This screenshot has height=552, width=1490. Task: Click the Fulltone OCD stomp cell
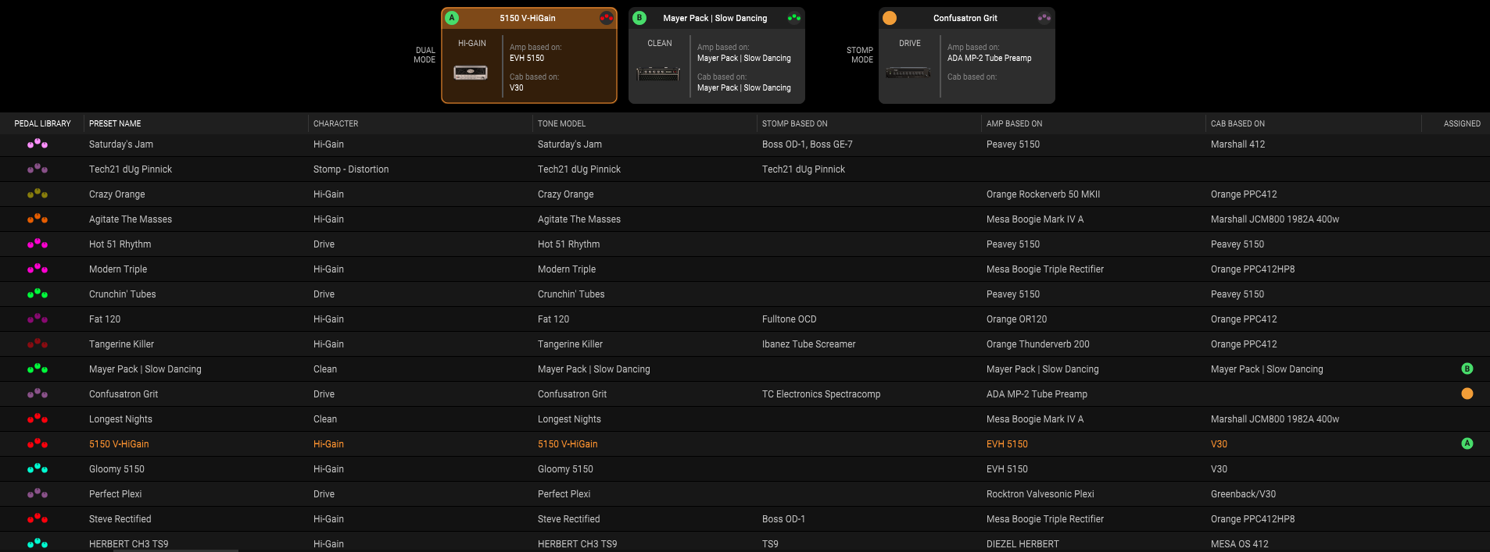(790, 319)
